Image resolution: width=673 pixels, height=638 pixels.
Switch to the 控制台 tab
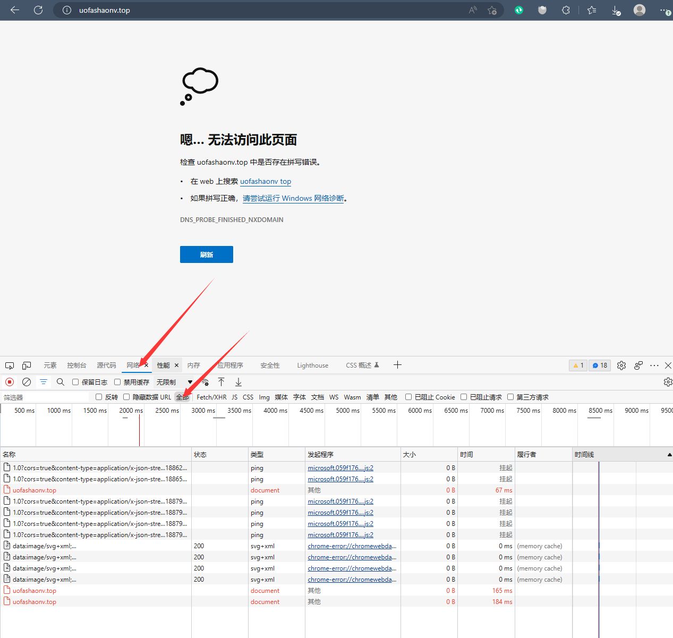click(x=76, y=365)
